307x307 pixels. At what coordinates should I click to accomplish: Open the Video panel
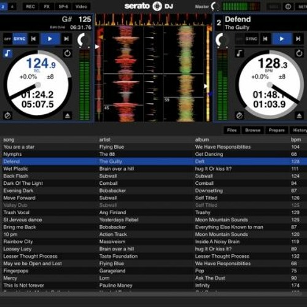[x=81, y=7]
